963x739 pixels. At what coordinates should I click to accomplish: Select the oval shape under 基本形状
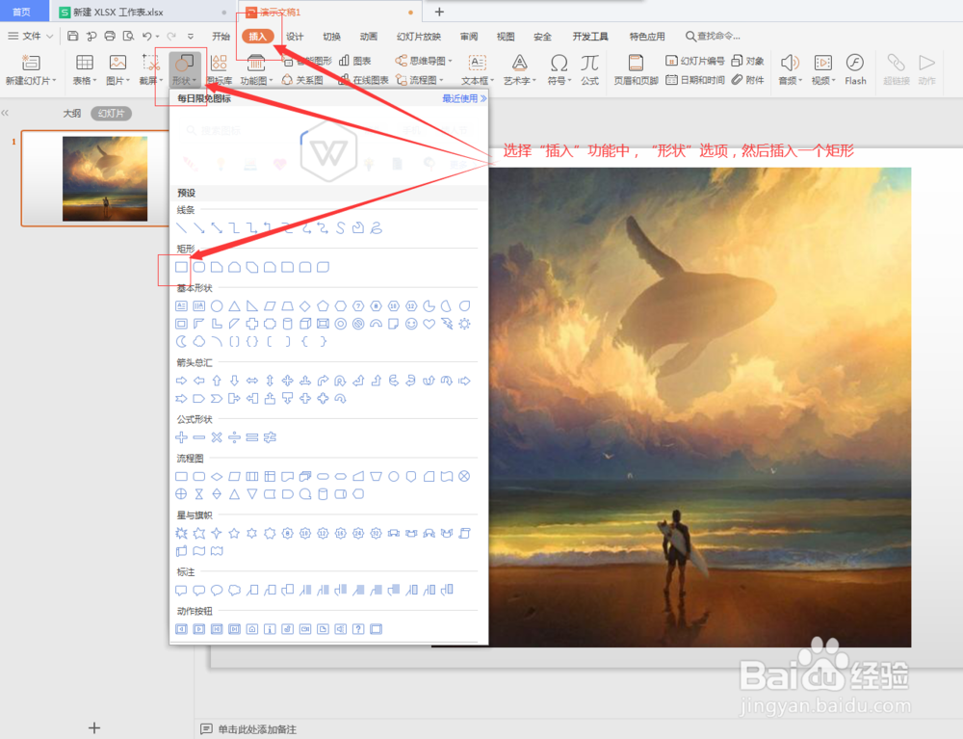coord(217,306)
